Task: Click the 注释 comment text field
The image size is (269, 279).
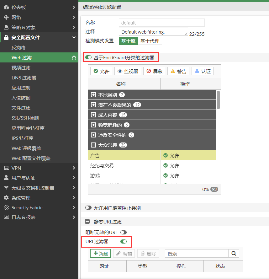Action: pos(153,32)
